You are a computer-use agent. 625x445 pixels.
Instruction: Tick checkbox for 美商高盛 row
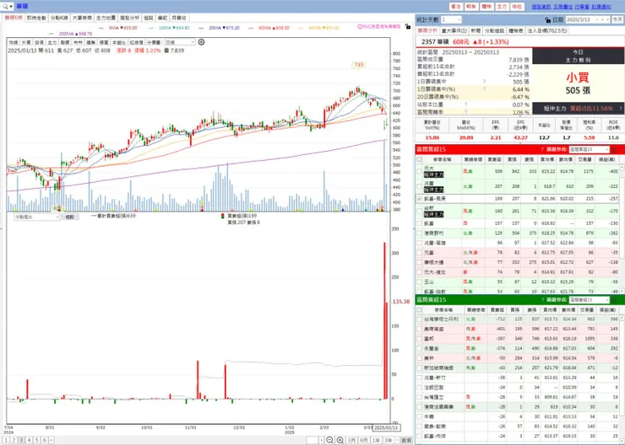tap(419, 330)
